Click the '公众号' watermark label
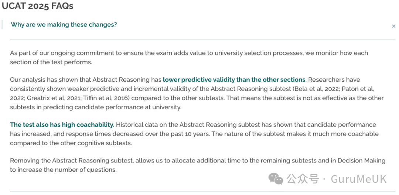The height and width of the screenshot is (195, 399). 303,179
